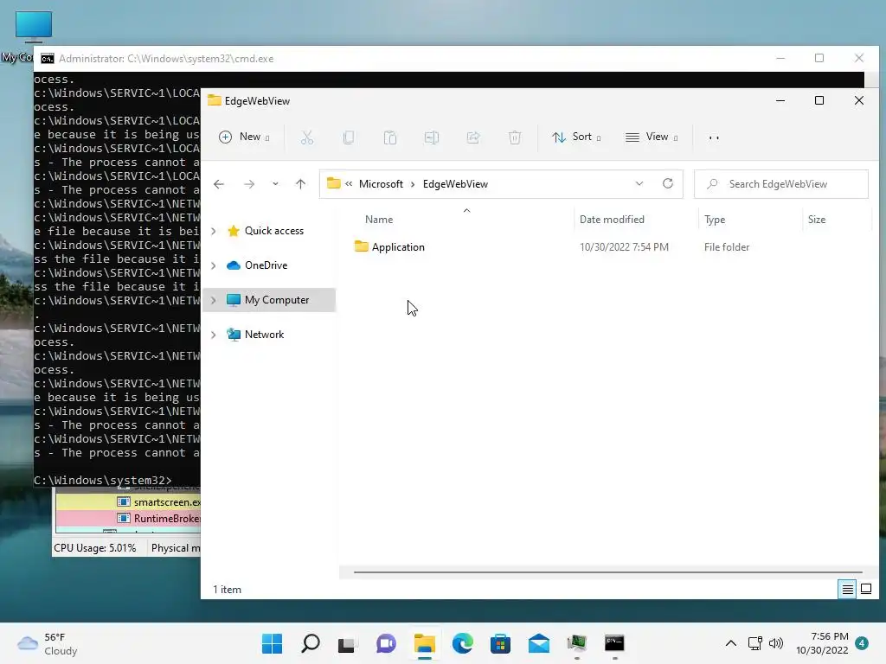886x664 pixels.
Task: Switch to Process Explorer taskbar icon
Action: [577, 643]
